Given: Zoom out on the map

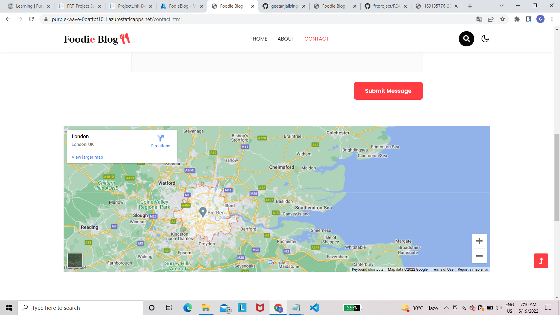Looking at the screenshot, I should click(x=479, y=256).
